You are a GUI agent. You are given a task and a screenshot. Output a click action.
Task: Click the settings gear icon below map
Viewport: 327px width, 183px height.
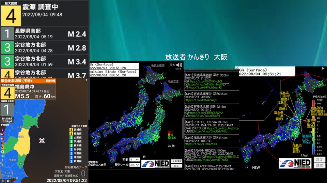click(8, 181)
